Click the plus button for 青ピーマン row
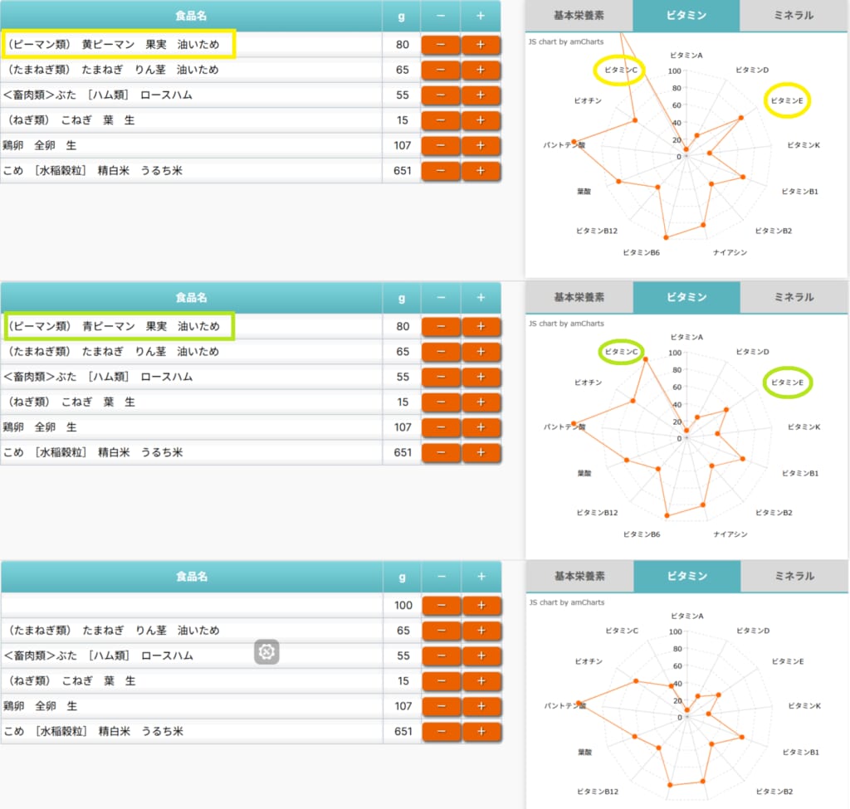 (481, 326)
